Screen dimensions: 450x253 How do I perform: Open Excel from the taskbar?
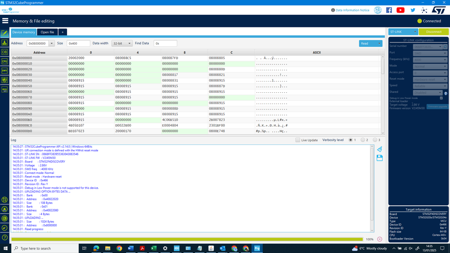[154, 248]
